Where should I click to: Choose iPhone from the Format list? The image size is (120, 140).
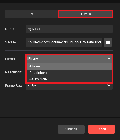(69, 66)
